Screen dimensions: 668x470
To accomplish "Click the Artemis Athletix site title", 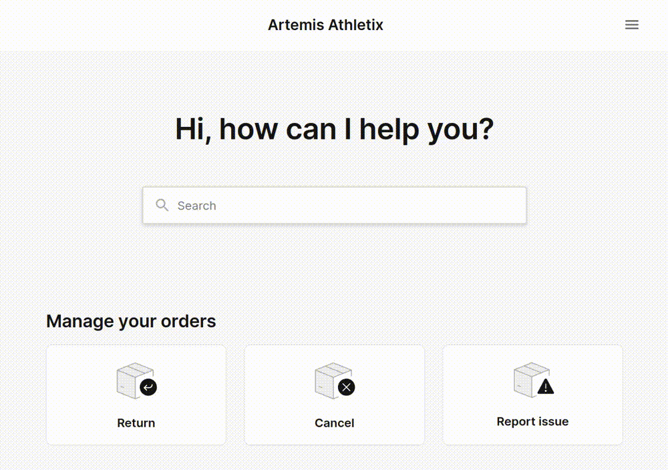I will pos(325,25).
